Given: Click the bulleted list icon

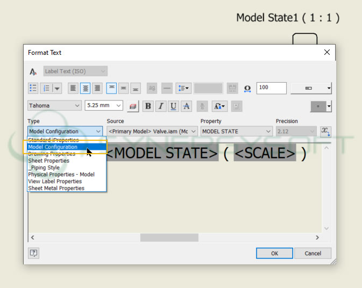Looking at the screenshot, I should point(33,88).
